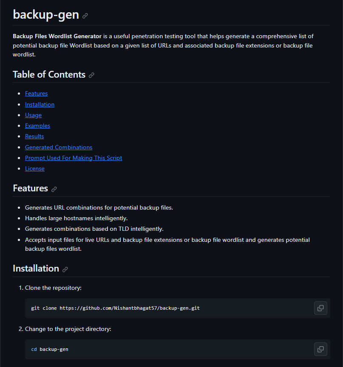Screen dimensions: 343x367
Task: Click the Features heading anchor icon
Action: click(54, 189)
